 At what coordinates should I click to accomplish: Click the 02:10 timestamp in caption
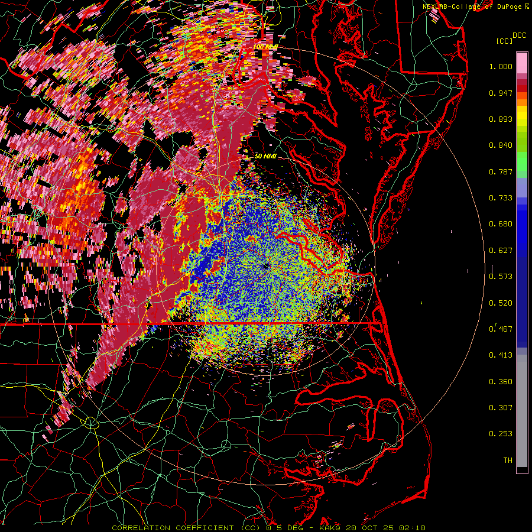pyautogui.click(x=412, y=528)
